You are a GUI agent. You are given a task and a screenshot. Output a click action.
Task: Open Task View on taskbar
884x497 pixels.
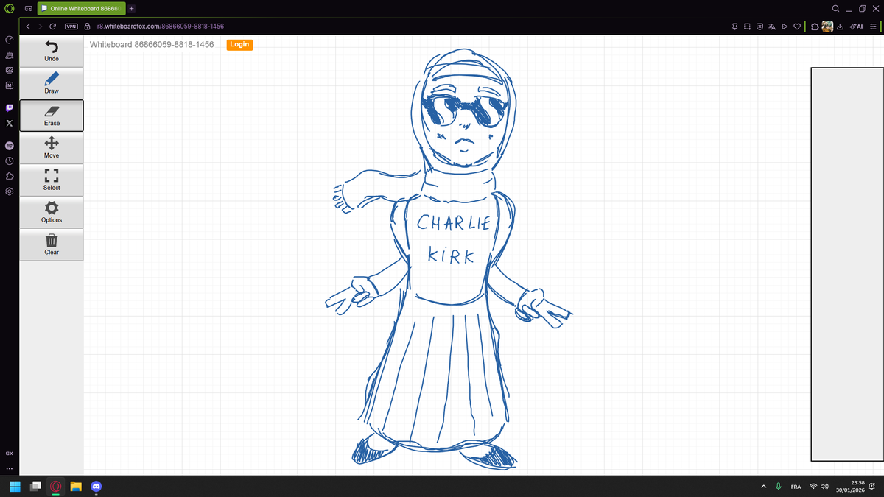(35, 487)
